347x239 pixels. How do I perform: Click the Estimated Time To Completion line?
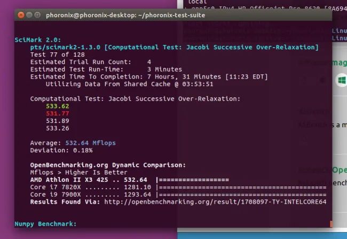pos(149,77)
